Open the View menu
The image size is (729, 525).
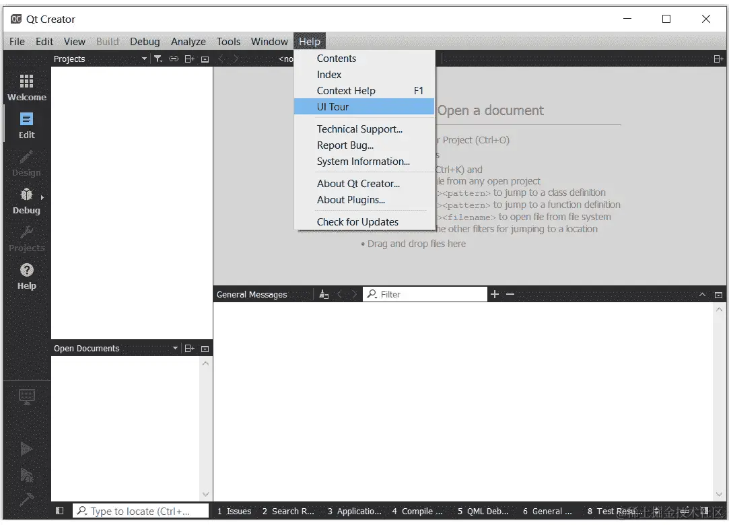(75, 41)
